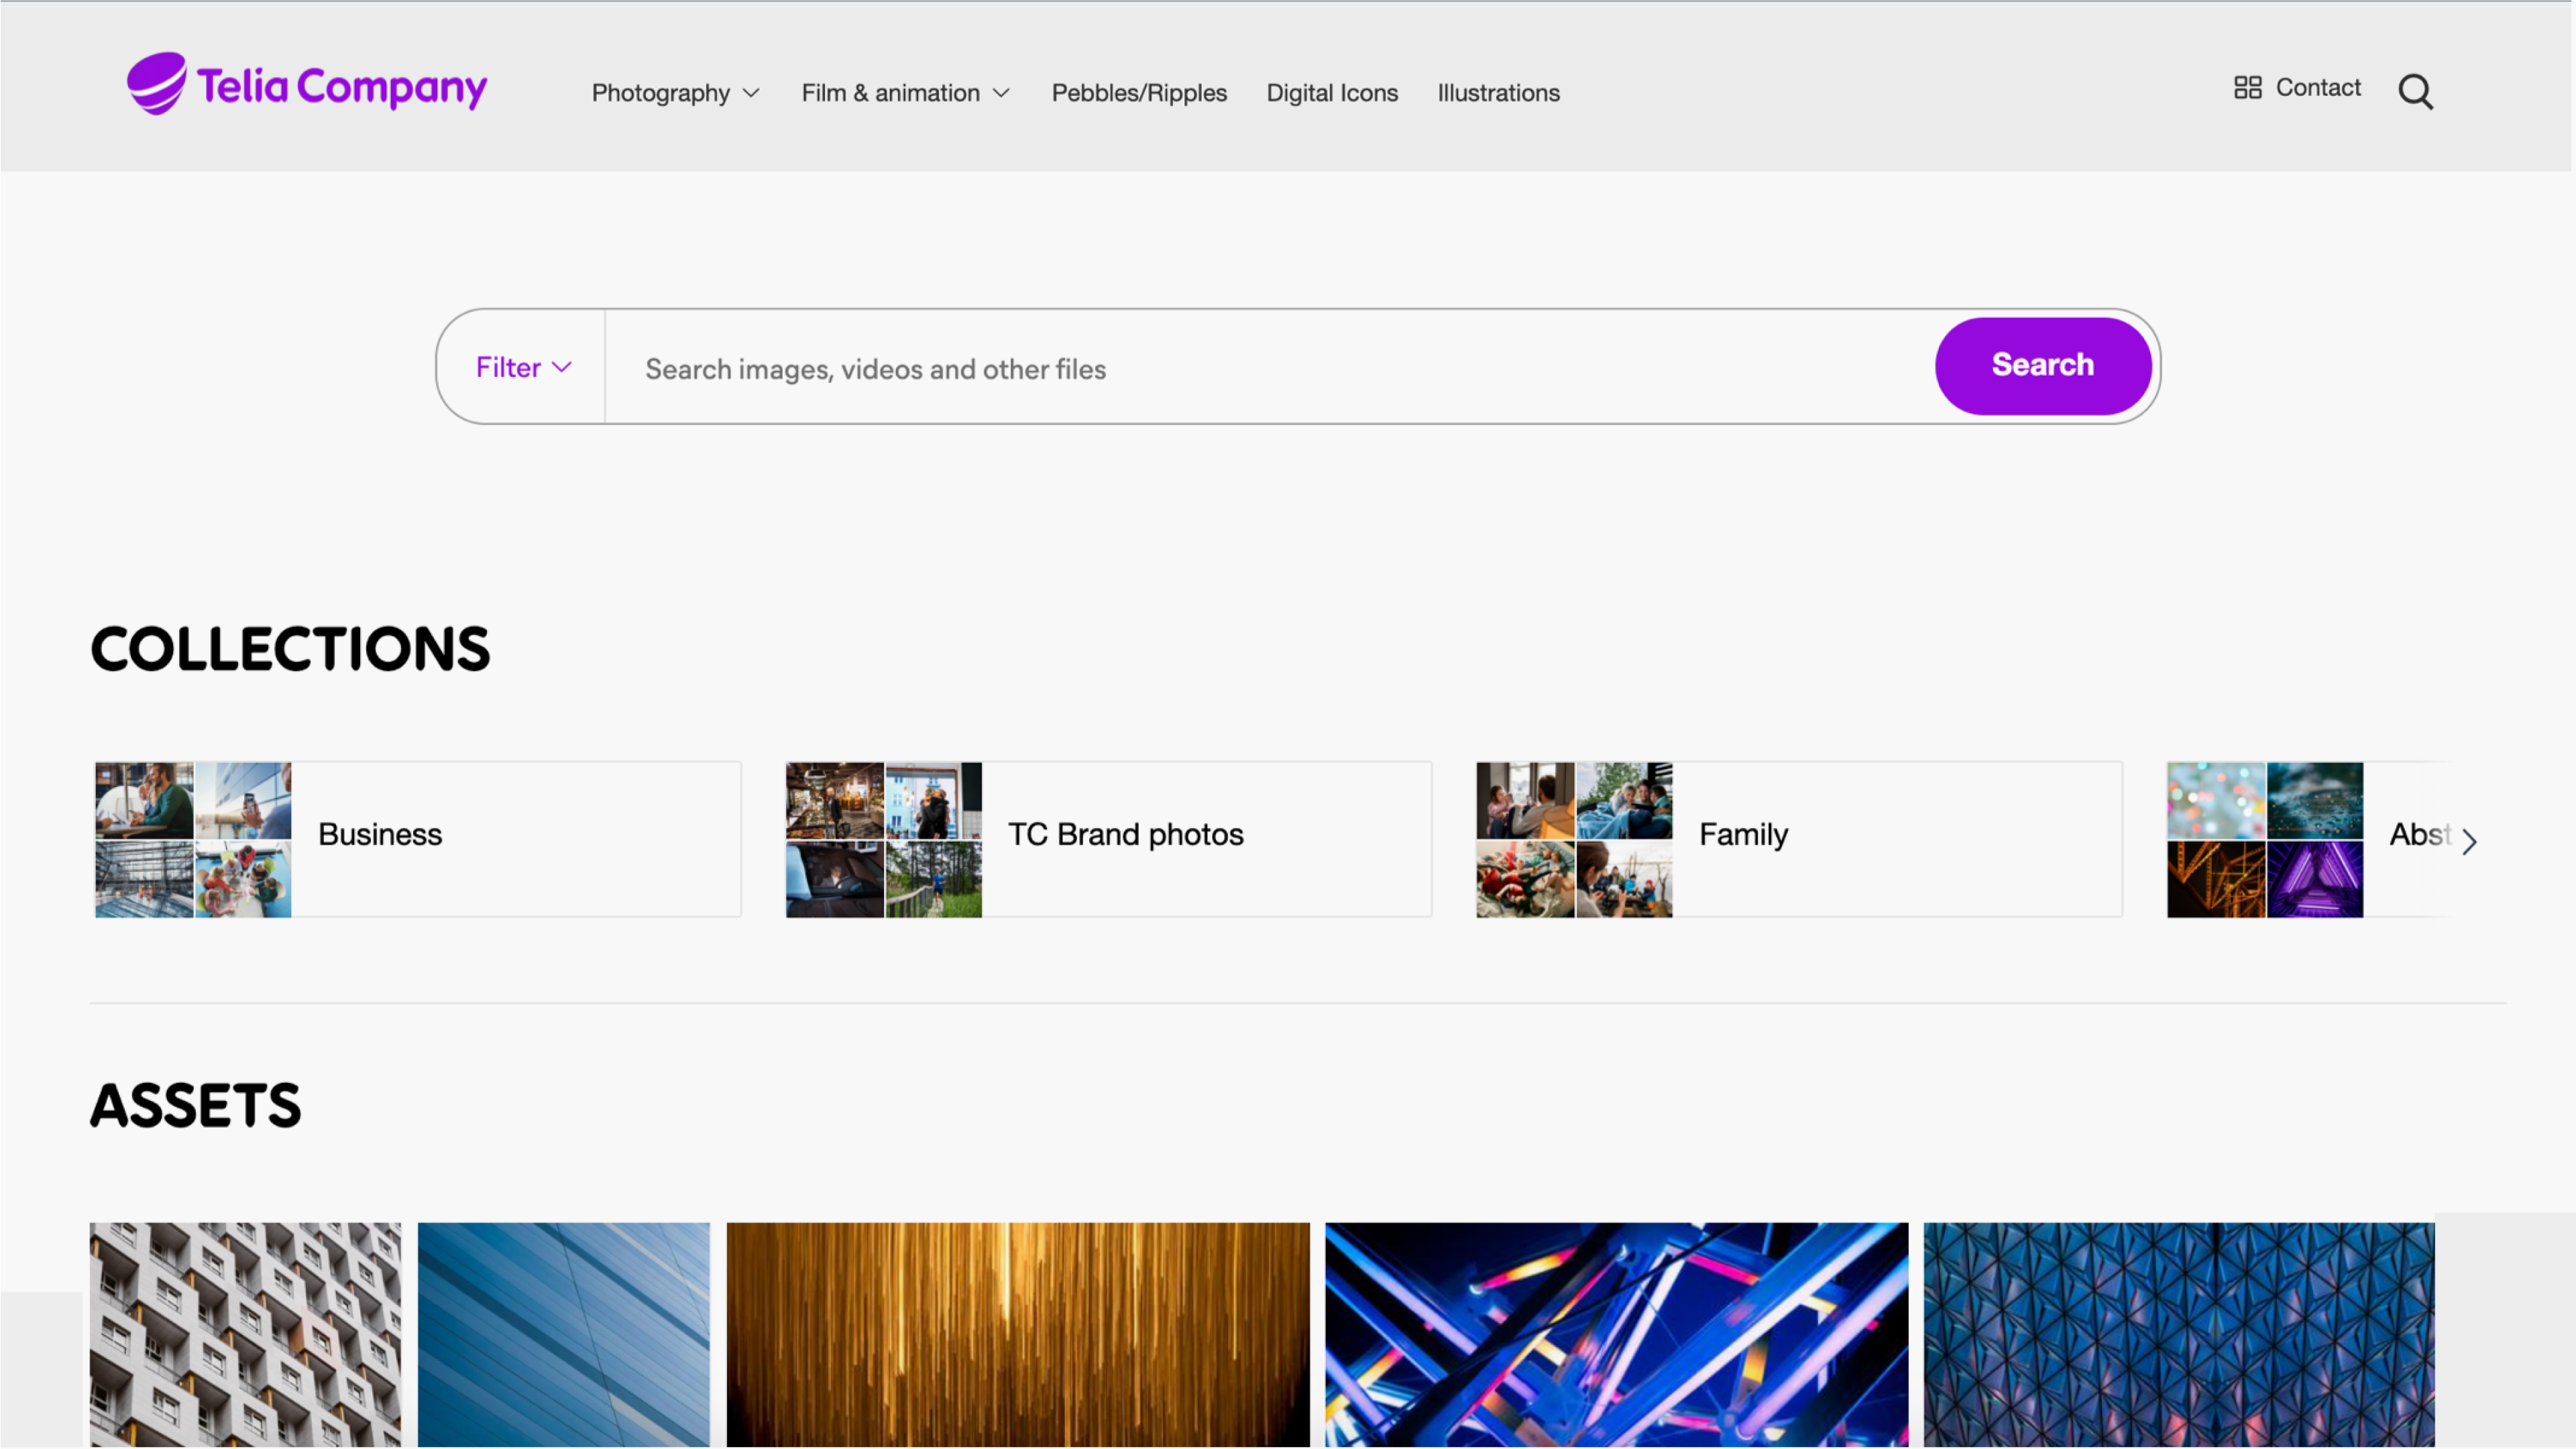Screen dimensions: 2576x1449
Task: Open the golden light streaks asset
Action: 1017,1334
